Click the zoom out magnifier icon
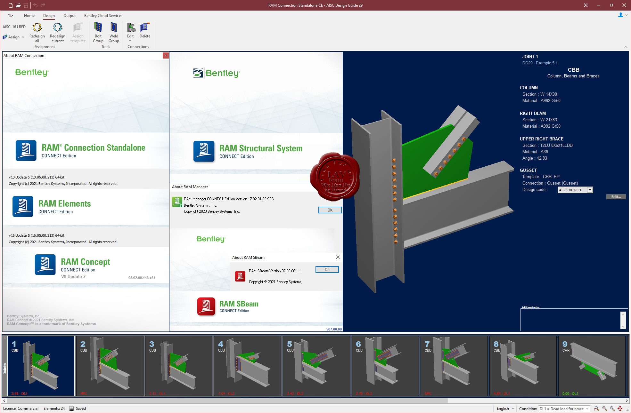Viewport: 631px width, 413px height. click(612, 409)
